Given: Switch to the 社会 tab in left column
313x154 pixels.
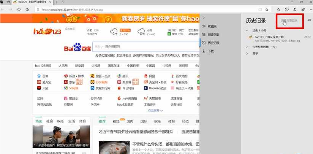Looking at the screenshot, I should click(49, 121).
